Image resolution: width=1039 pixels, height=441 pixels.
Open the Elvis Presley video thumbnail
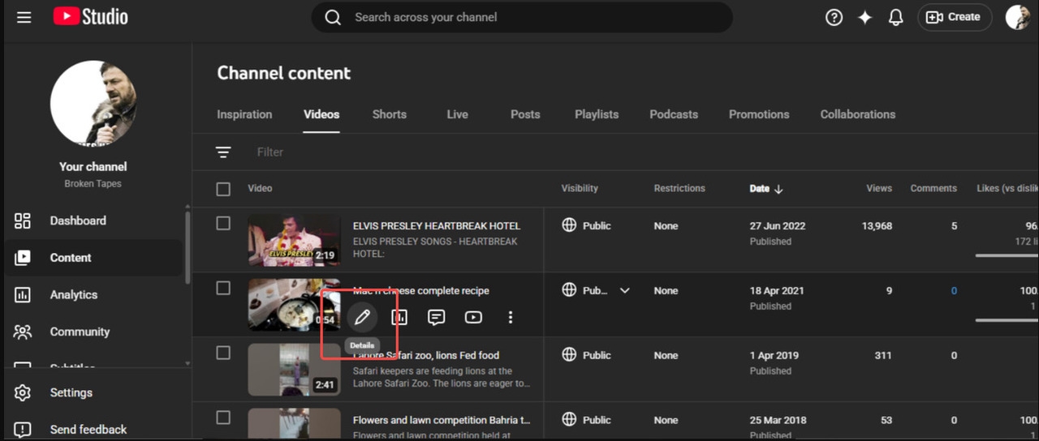tap(294, 240)
